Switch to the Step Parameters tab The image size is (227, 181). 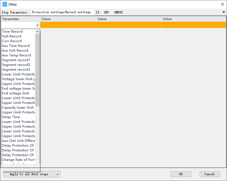tap(15, 12)
